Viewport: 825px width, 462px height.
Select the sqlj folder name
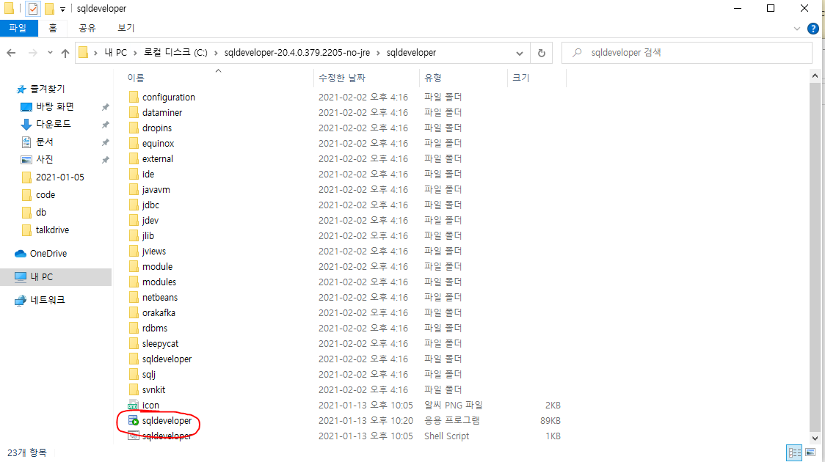click(x=149, y=374)
